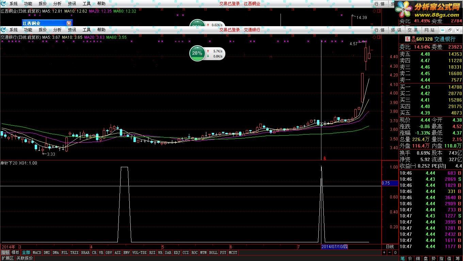This screenshot has width=463, height=261.
Task: Switch to the KDJ indicator
Action: (177, 253)
